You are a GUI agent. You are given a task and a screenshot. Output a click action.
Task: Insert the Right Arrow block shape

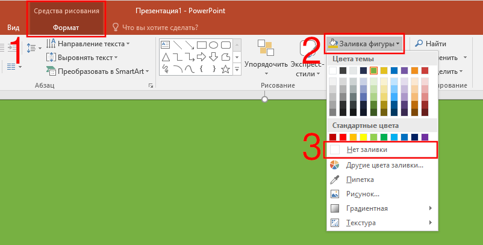pyautogui.click(x=202, y=57)
